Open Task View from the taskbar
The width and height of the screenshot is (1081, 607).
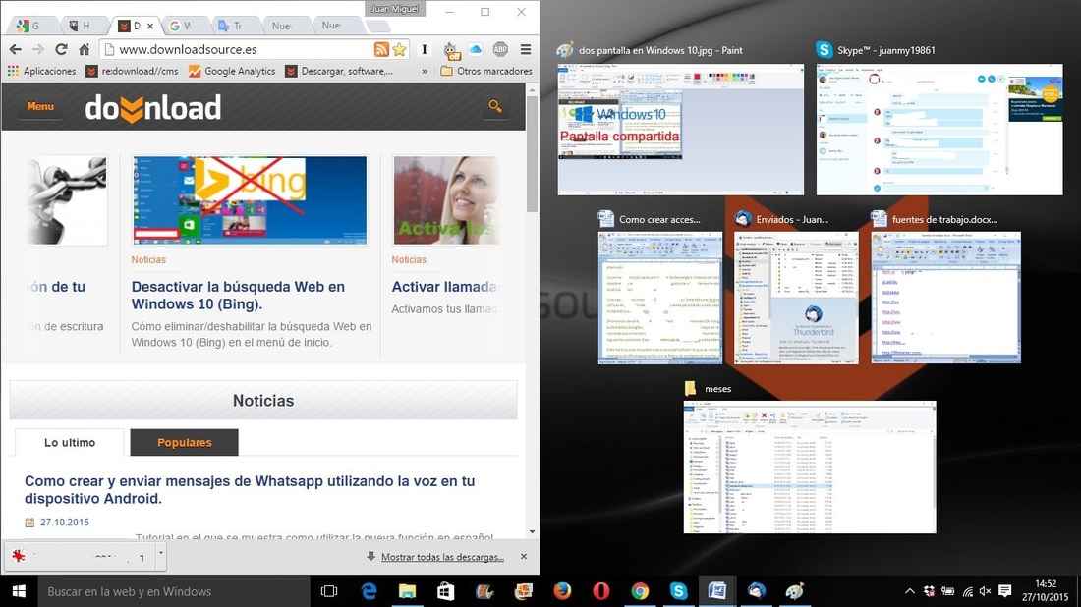coord(329,591)
